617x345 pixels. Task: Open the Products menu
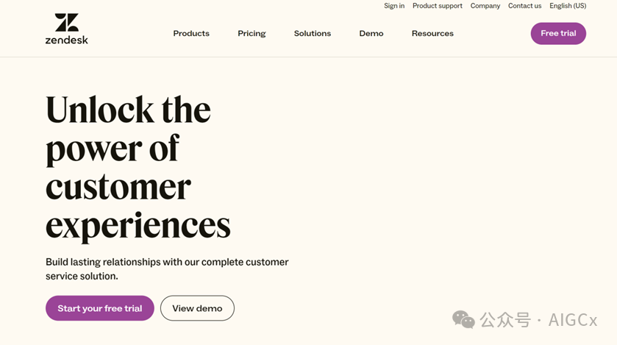[191, 33]
